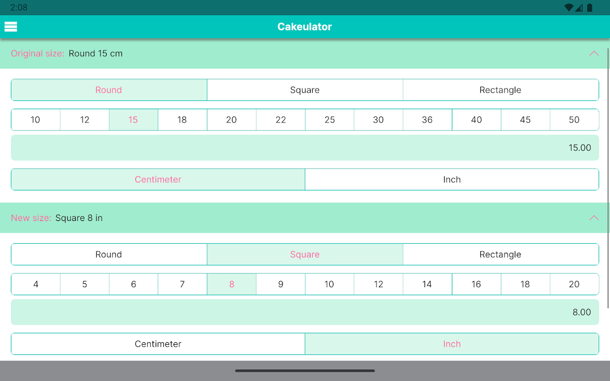This screenshot has height=381, width=610.
Task: Set new size preset to 10
Action: click(x=330, y=284)
